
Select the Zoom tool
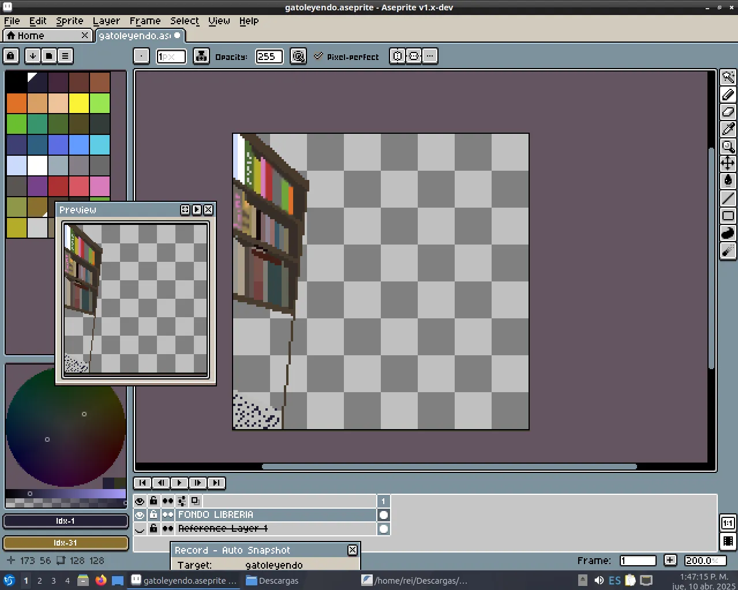click(728, 146)
